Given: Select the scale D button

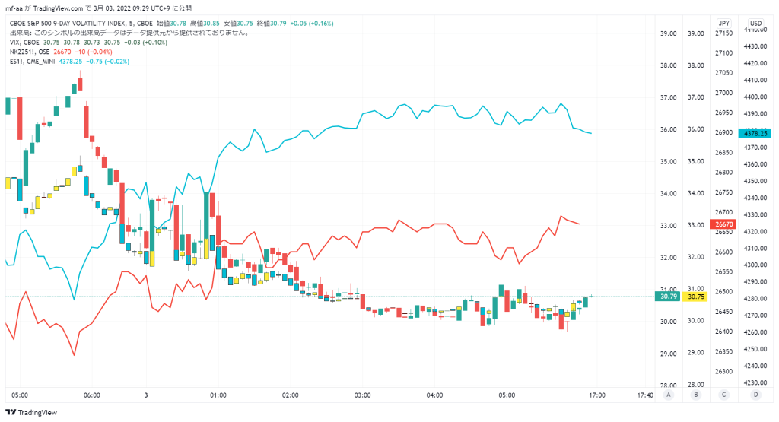Looking at the screenshot, I should [755, 395].
